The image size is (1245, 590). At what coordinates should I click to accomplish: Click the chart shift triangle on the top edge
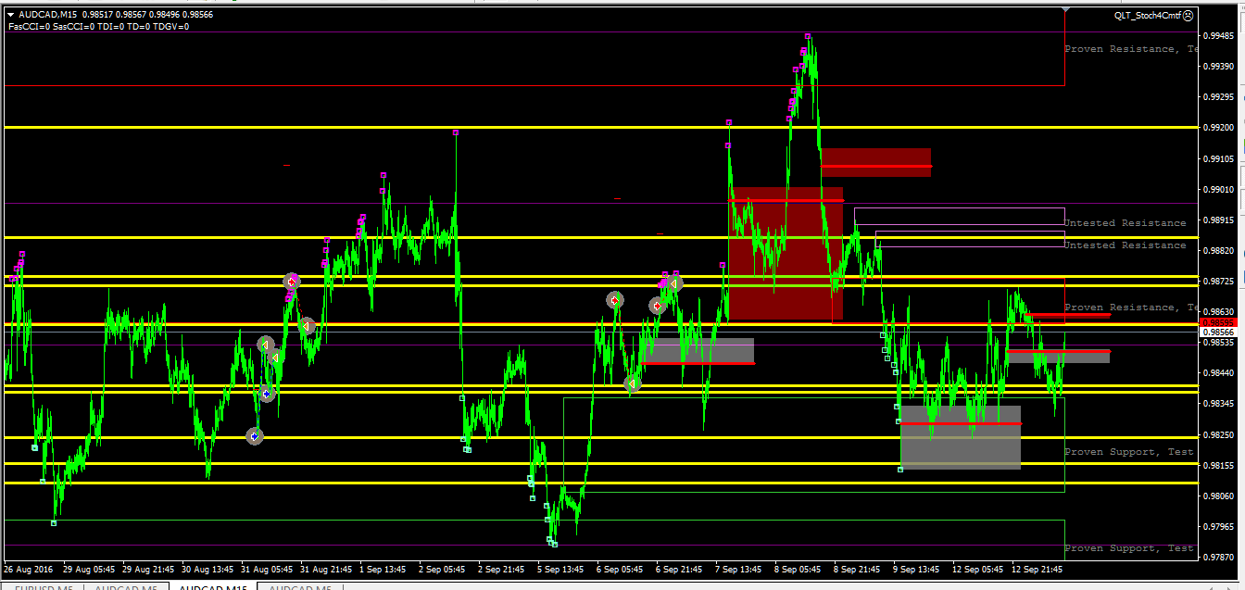[x=1064, y=10]
